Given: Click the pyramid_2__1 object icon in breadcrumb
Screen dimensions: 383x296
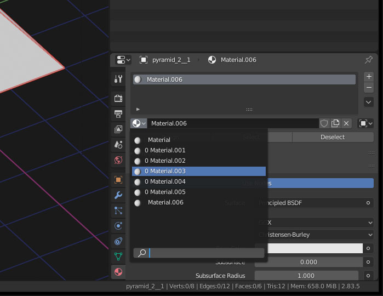Looking at the screenshot, I should (x=144, y=60).
